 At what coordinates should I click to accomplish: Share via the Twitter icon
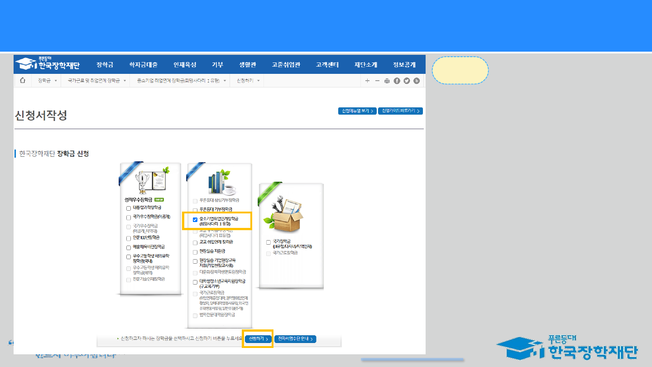click(407, 81)
